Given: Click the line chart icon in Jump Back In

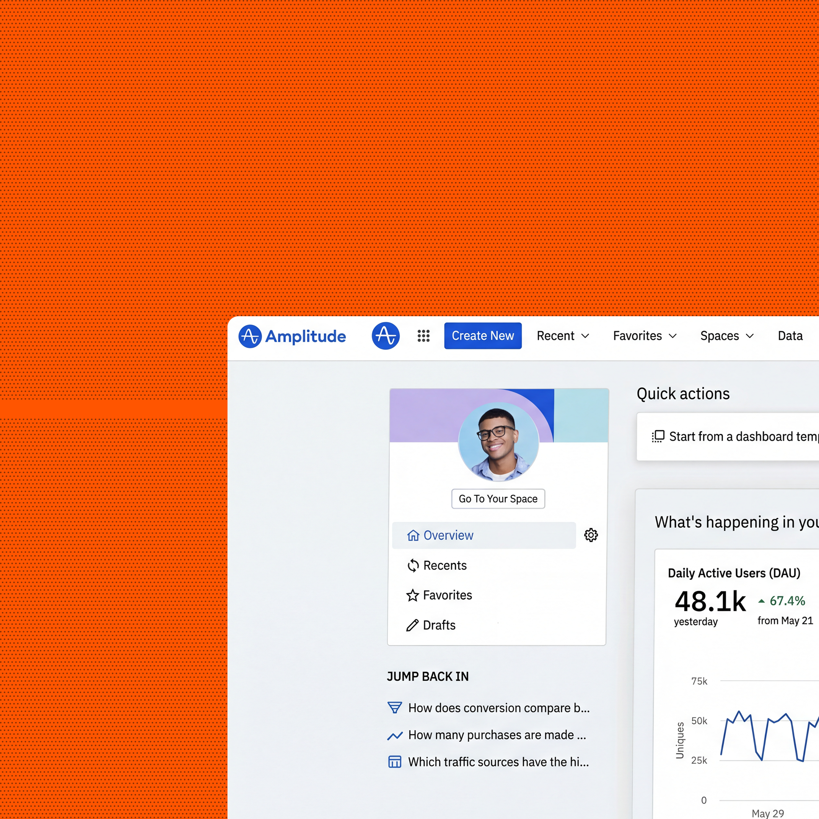Looking at the screenshot, I should coord(395,736).
